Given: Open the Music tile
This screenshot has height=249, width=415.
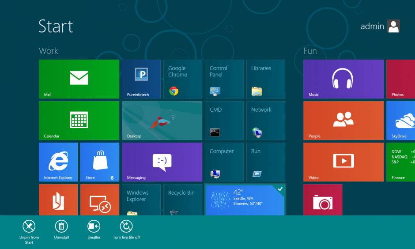Looking at the screenshot, I should pyautogui.click(x=343, y=79).
